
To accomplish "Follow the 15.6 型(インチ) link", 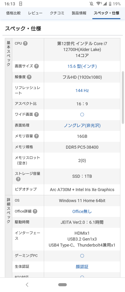I will tap(82, 66).
